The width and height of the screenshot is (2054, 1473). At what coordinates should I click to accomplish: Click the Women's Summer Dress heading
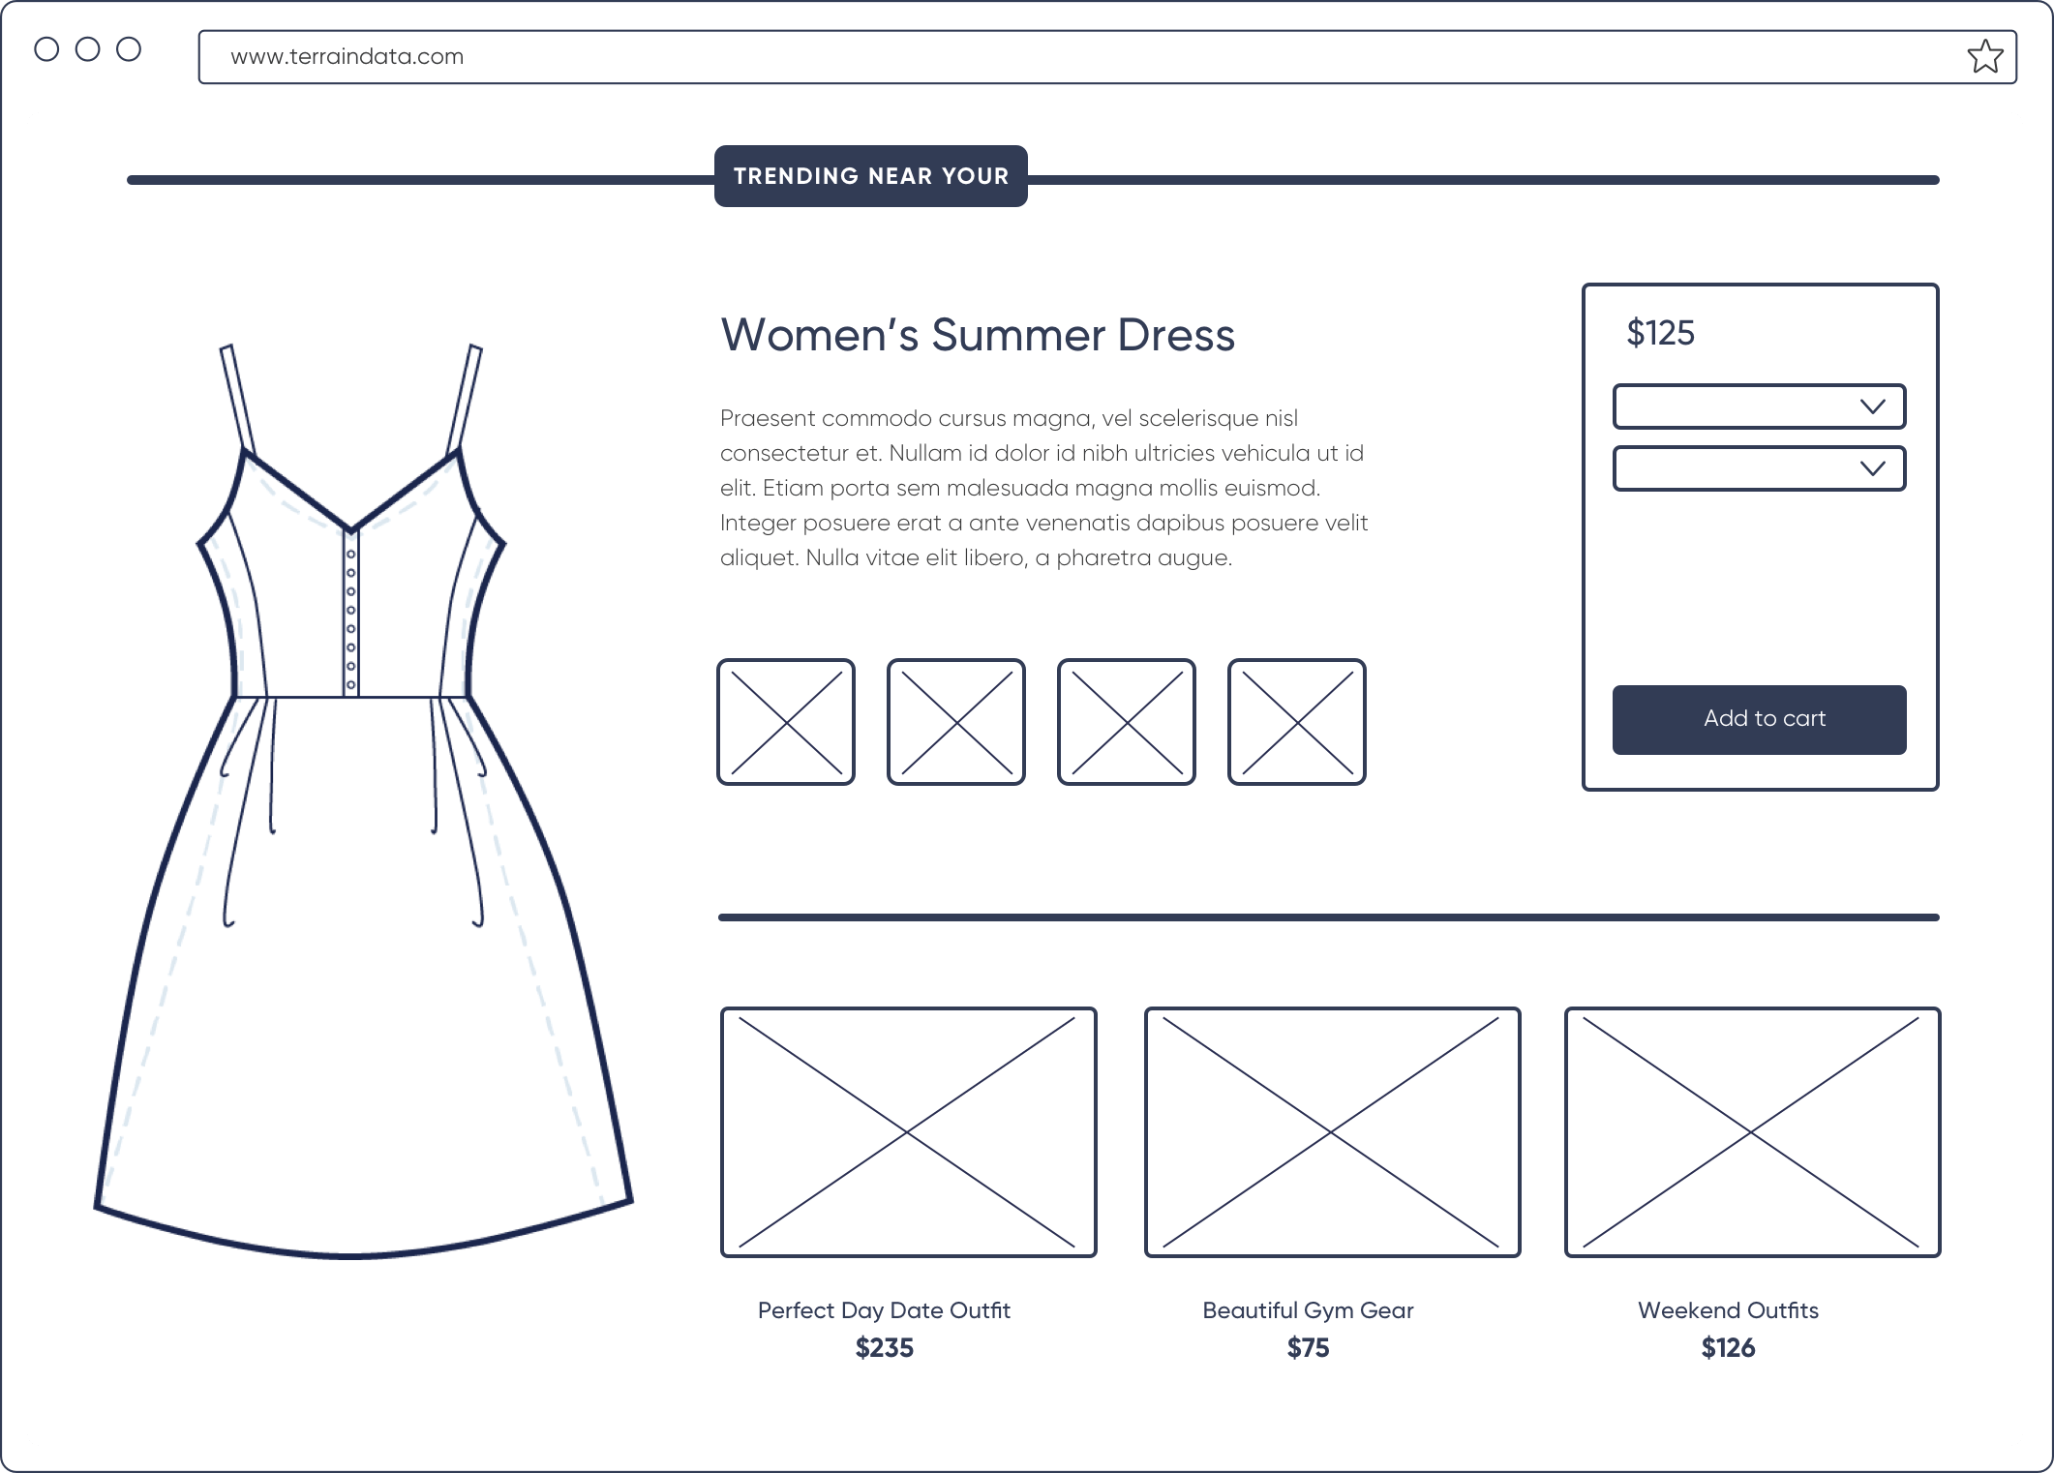pos(978,335)
